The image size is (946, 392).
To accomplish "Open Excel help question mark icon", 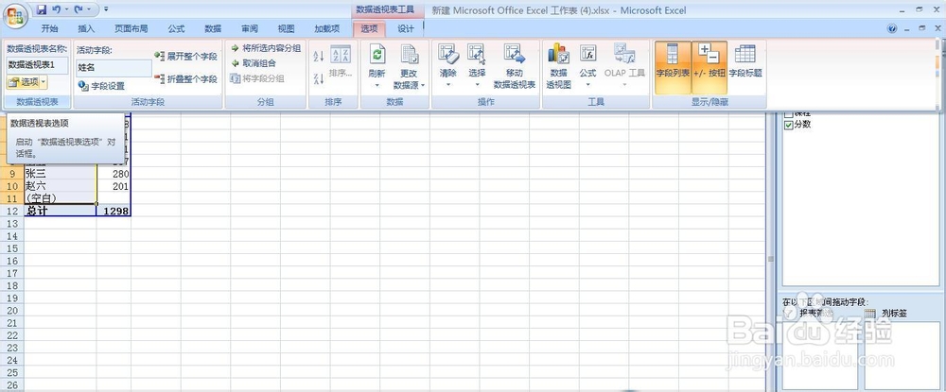I will click(x=892, y=28).
